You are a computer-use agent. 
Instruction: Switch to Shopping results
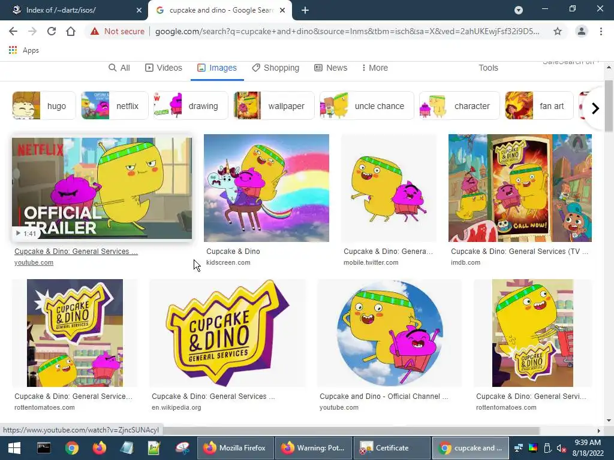pos(275,68)
